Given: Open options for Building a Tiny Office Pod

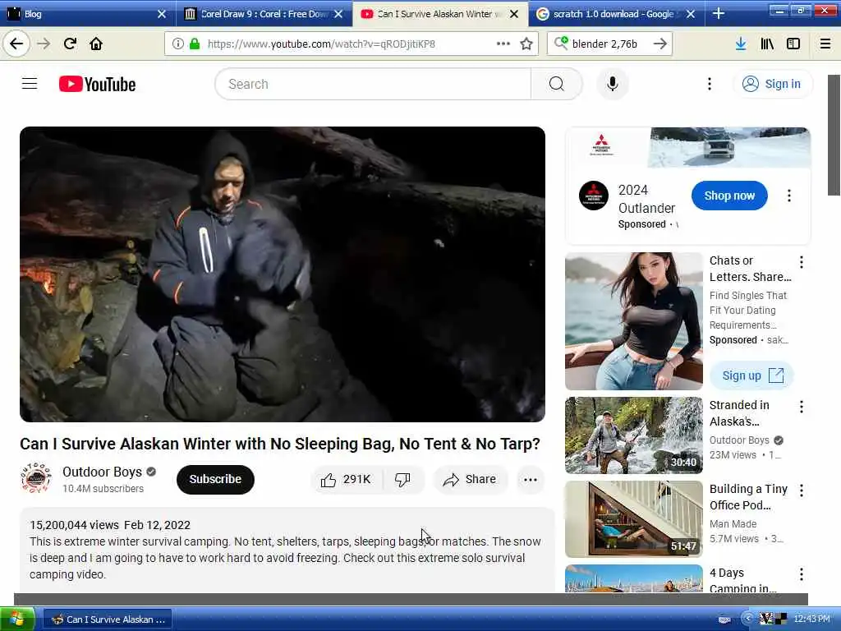Looking at the screenshot, I should [x=802, y=491].
